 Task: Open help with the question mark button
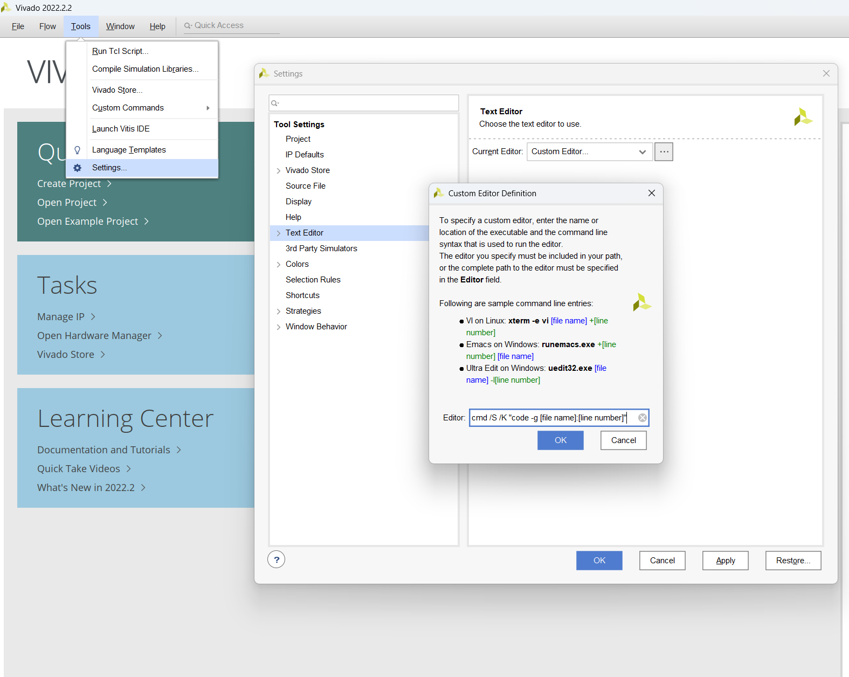276,559
